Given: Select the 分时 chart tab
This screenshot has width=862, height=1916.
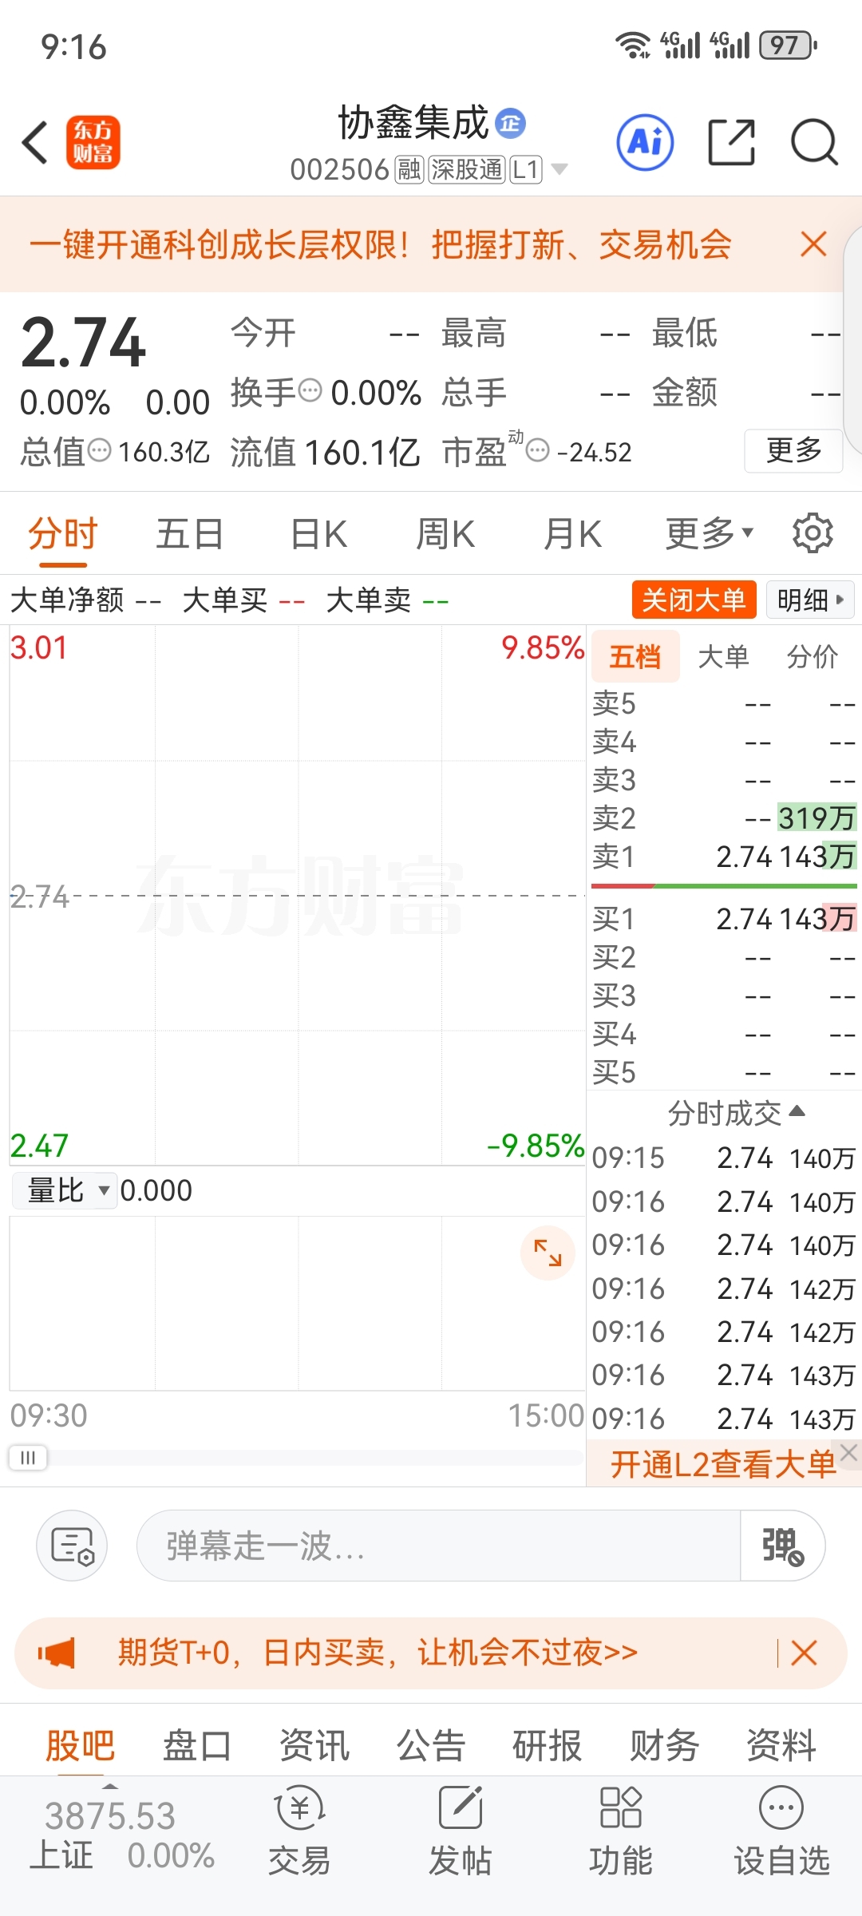Looking at the screenshot, I should pyautogui.click(x=63, y=534).
